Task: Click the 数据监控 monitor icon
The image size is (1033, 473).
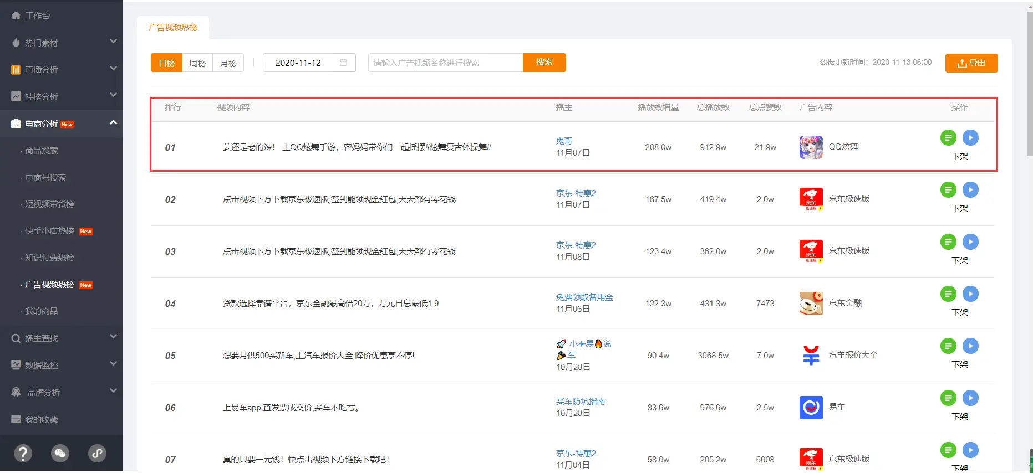Action: pyautogui.click(x=16, y=365)
